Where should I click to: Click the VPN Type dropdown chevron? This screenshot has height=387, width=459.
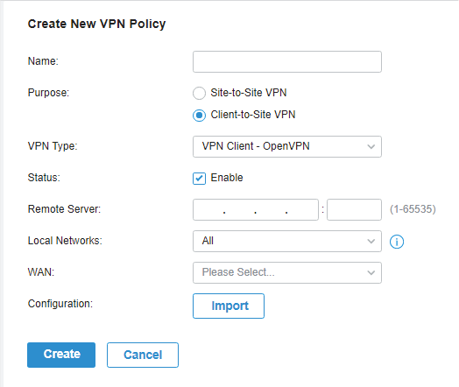pos(371,146)
